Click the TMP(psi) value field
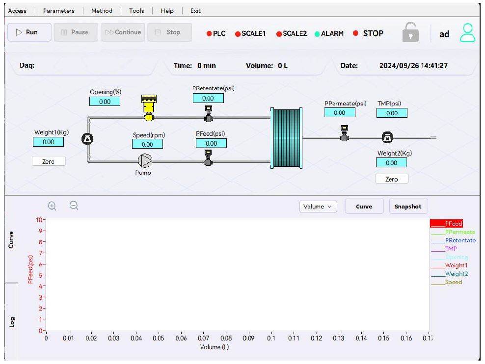 tap(392, 113)
